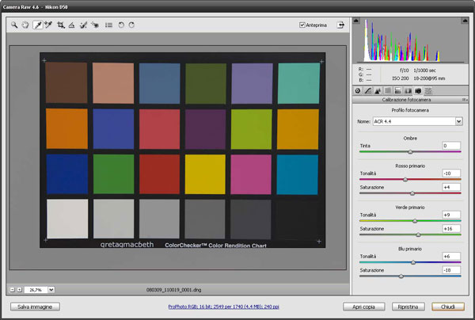Select the Zoom tool in toolbar
The image size is (475, 320).
[x=14, y=25]
